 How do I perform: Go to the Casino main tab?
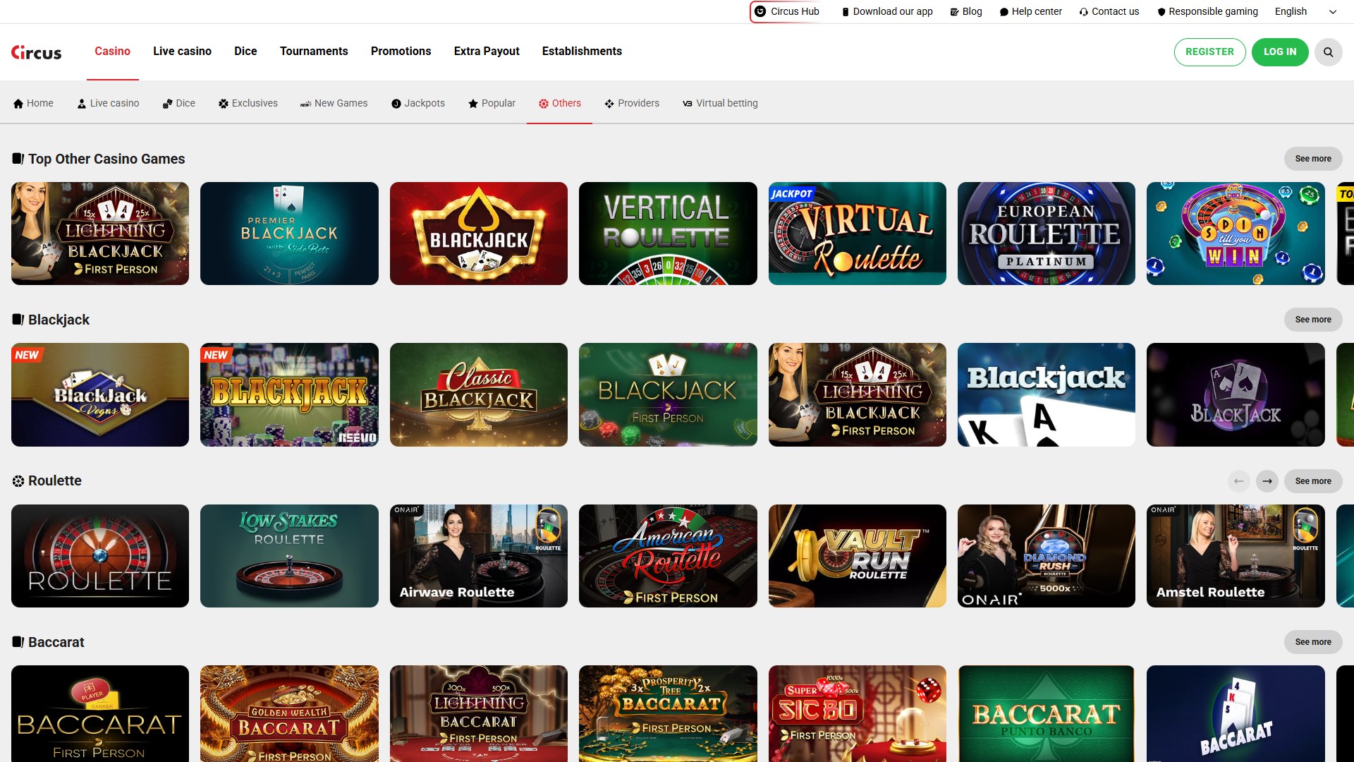113,51
